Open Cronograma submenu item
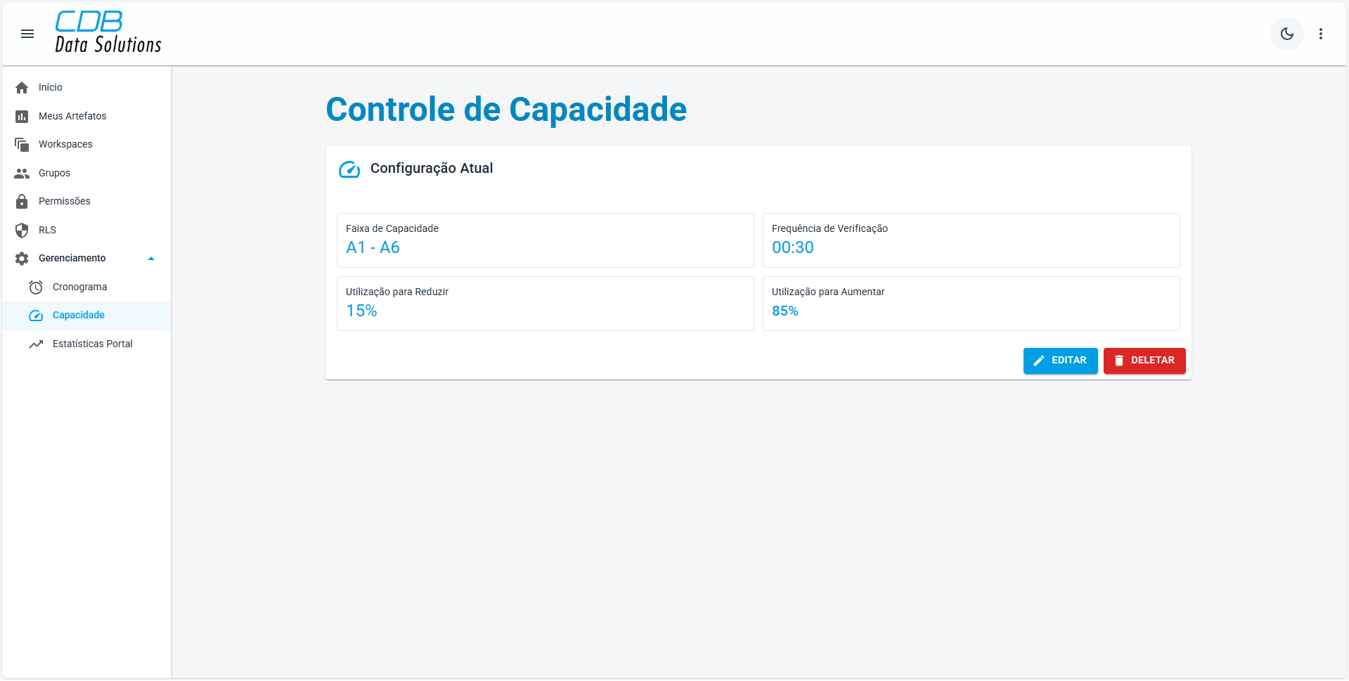Image resolution: width=1349 pixels, height=681 pixels. point(79,287)
